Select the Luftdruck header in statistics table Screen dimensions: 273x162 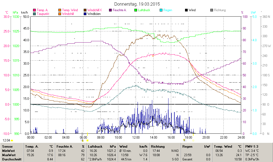click(x=95, y=146)
